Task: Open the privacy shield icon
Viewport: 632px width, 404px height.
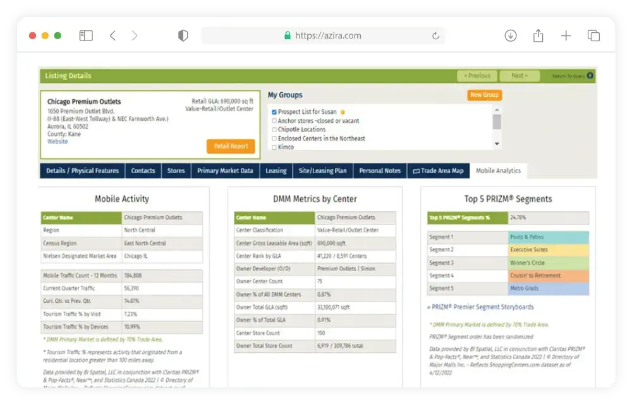Action: [x=183, y=35]
